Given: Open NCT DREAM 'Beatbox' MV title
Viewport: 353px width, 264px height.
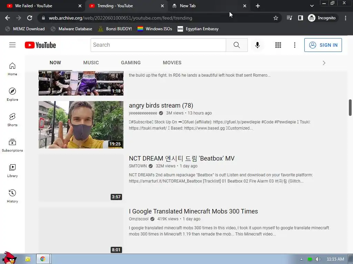Looking at the screenshot, I should 182,158.
